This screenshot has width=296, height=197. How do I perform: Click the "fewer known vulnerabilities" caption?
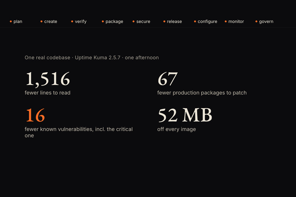(x=79, y=132)
